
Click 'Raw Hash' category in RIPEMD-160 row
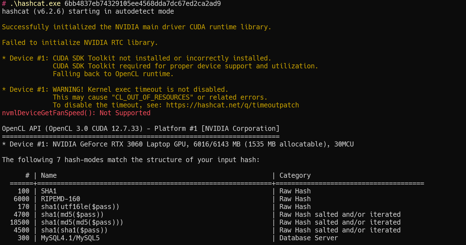[x=295, y=199]
